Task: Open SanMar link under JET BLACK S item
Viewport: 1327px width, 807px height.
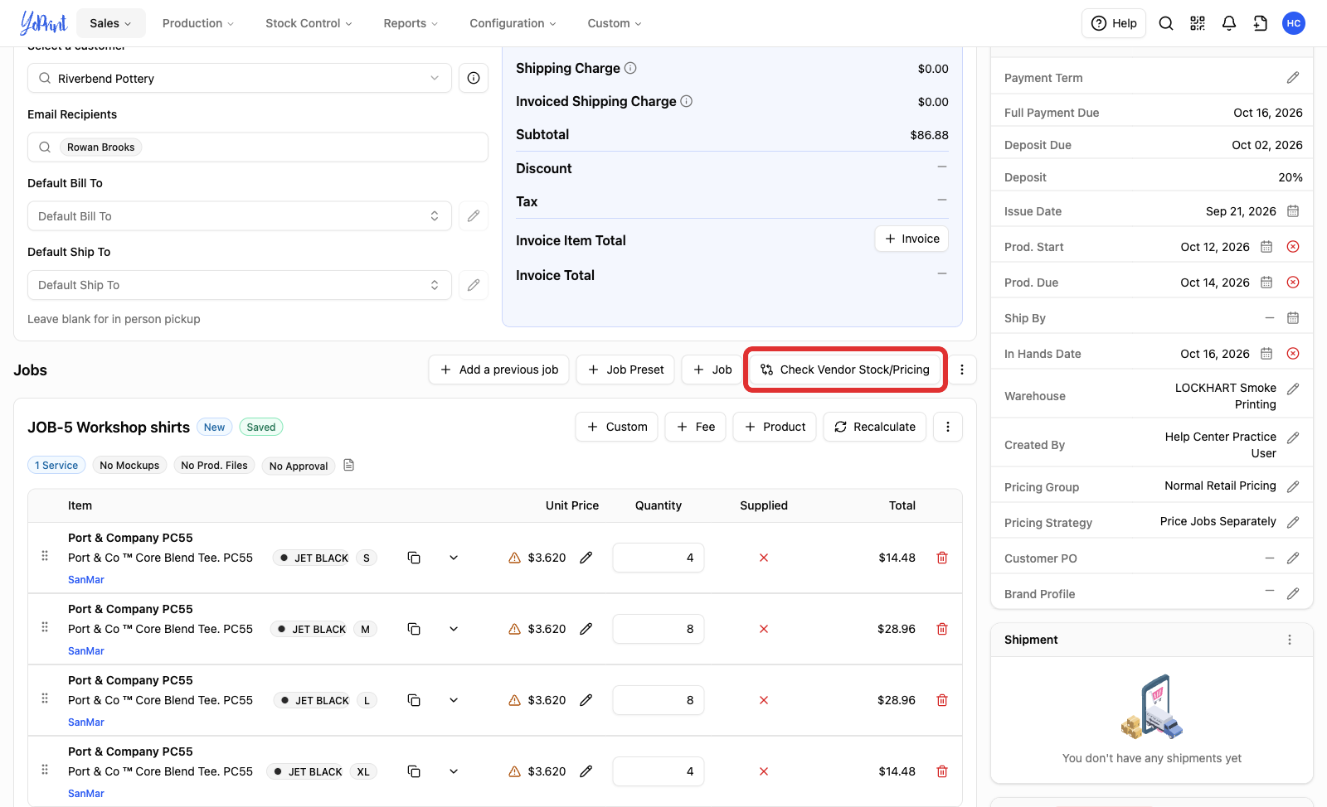Action: click(x=86, y=580)
